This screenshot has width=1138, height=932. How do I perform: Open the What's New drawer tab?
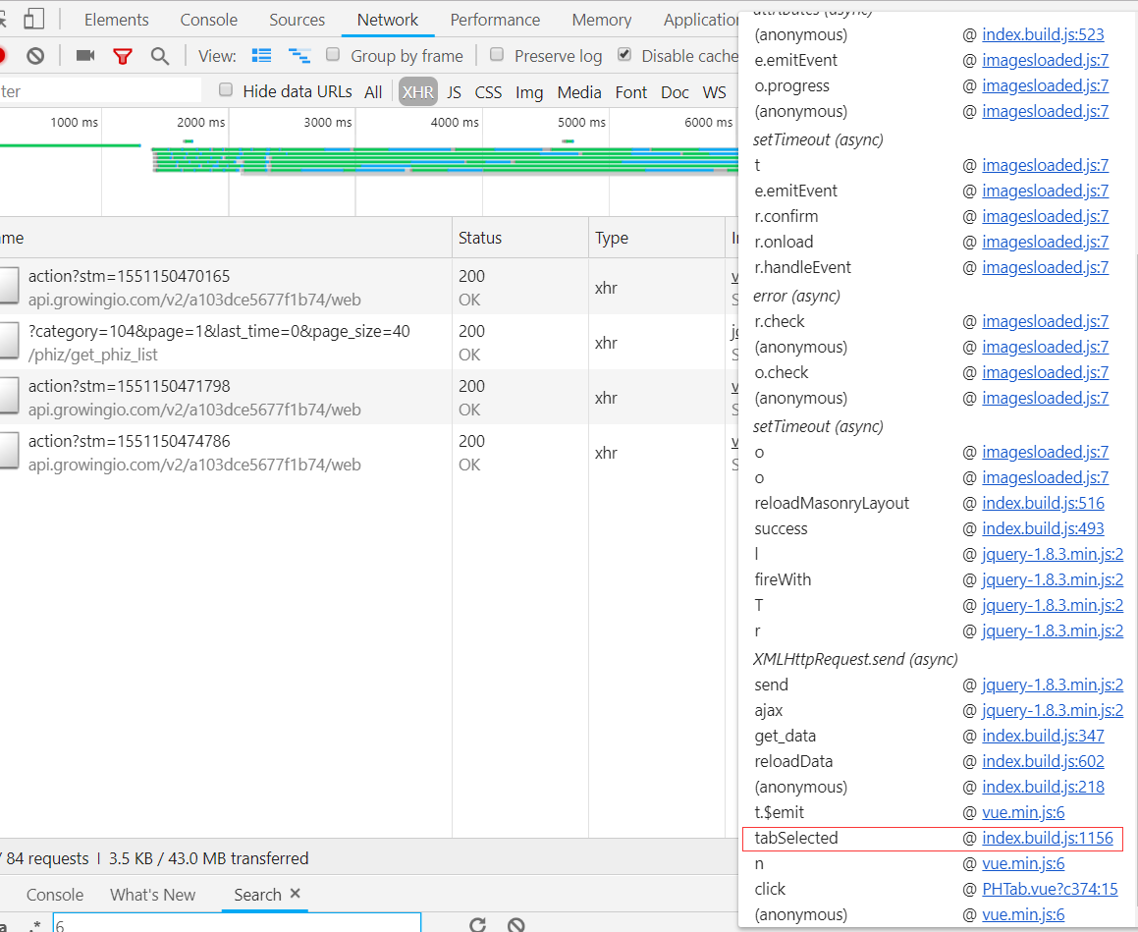pyautogui.click(x=152, y=895)
